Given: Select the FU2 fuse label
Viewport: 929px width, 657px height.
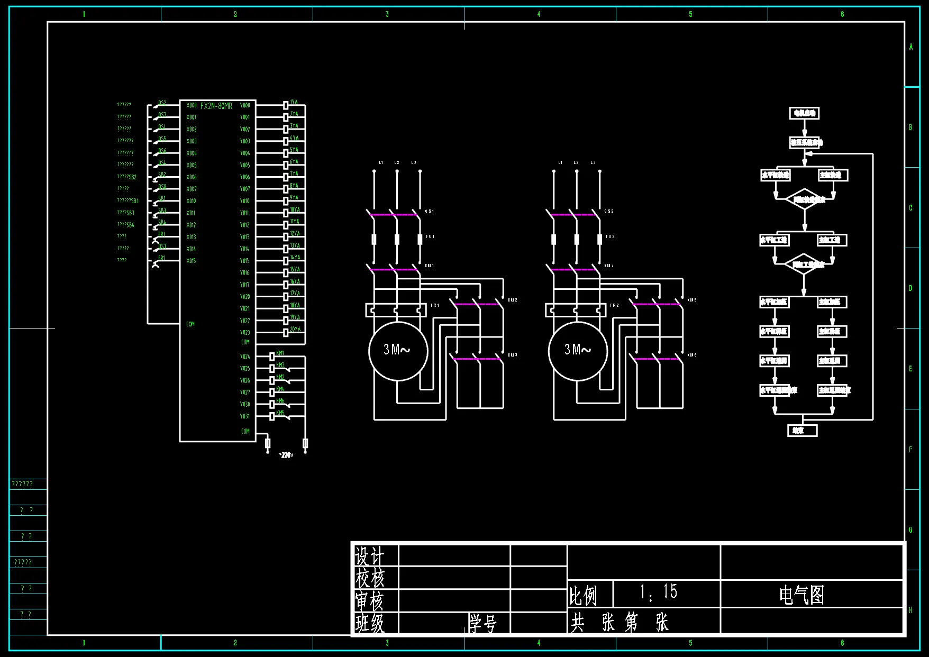Looking at the screenshot, I should click(611, 236).
